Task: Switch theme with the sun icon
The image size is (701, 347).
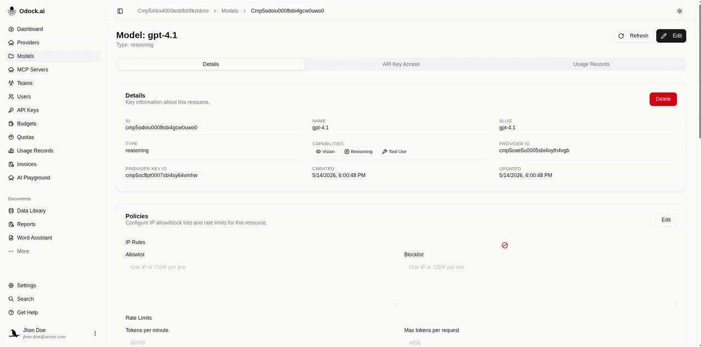Action: click(680, 11)
